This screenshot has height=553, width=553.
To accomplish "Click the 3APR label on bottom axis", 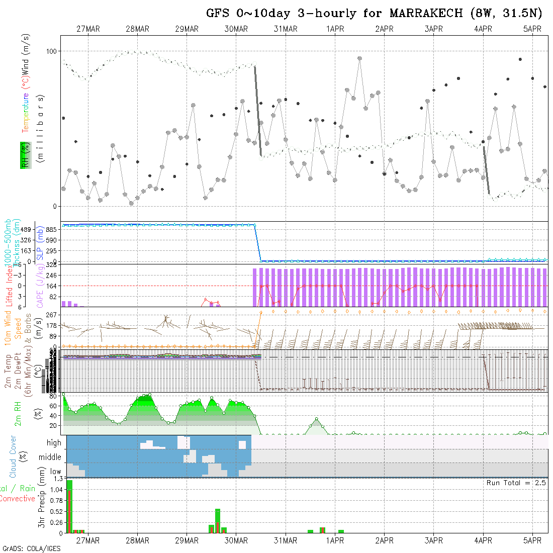I will coord(433,540).
